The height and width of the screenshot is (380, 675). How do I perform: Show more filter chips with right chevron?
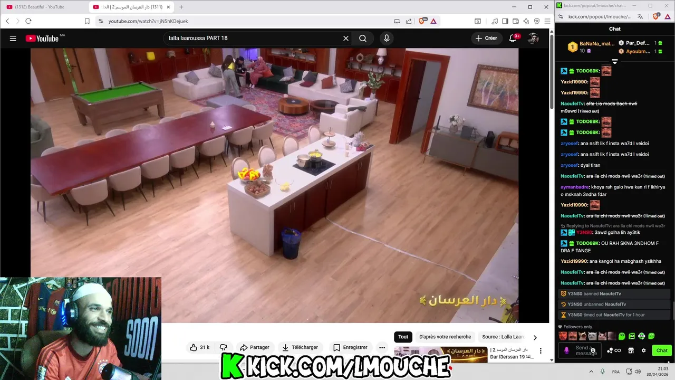pyautogui.click(x=535, y=337)
